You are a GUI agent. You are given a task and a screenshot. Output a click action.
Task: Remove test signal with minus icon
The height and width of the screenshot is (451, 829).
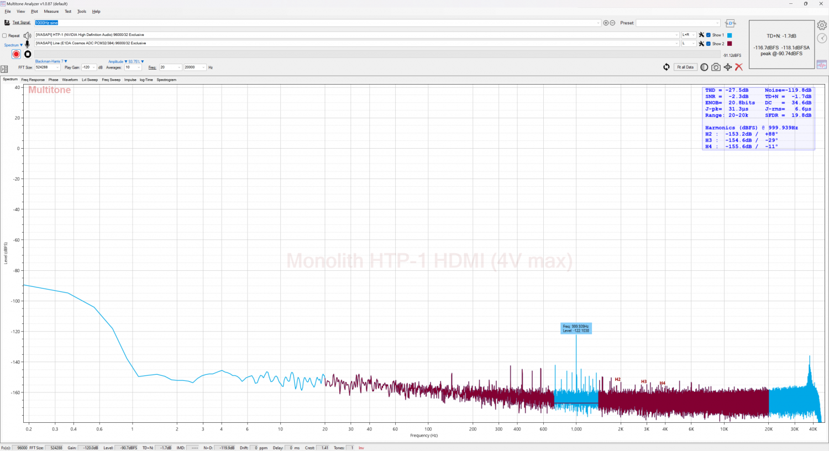point(612,23)
